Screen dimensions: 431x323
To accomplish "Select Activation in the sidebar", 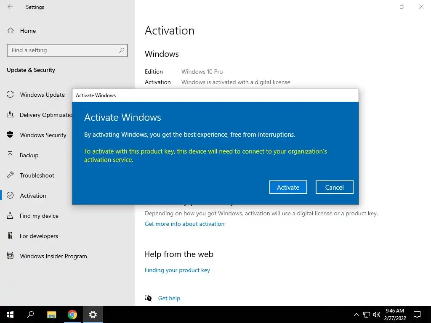I will pyautogui.click(x=33, y=196).
